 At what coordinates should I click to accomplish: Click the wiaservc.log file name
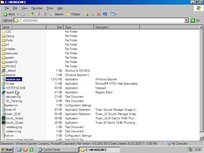(x=14, y=131)
